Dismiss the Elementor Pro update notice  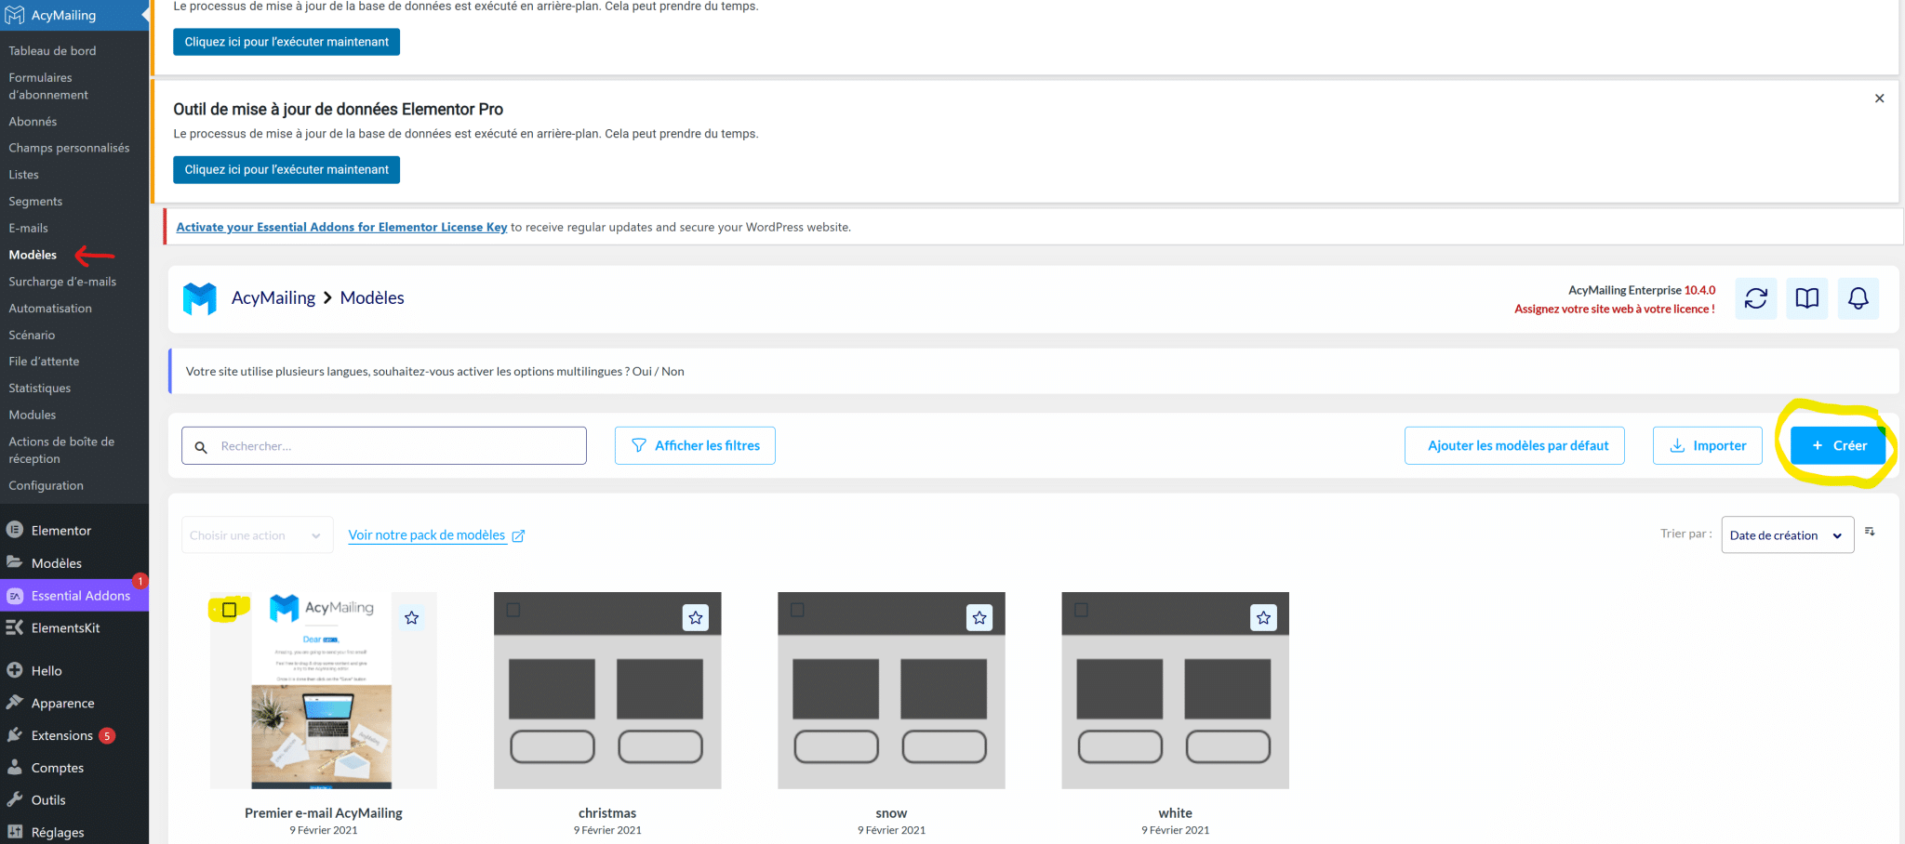(1879, 99)
